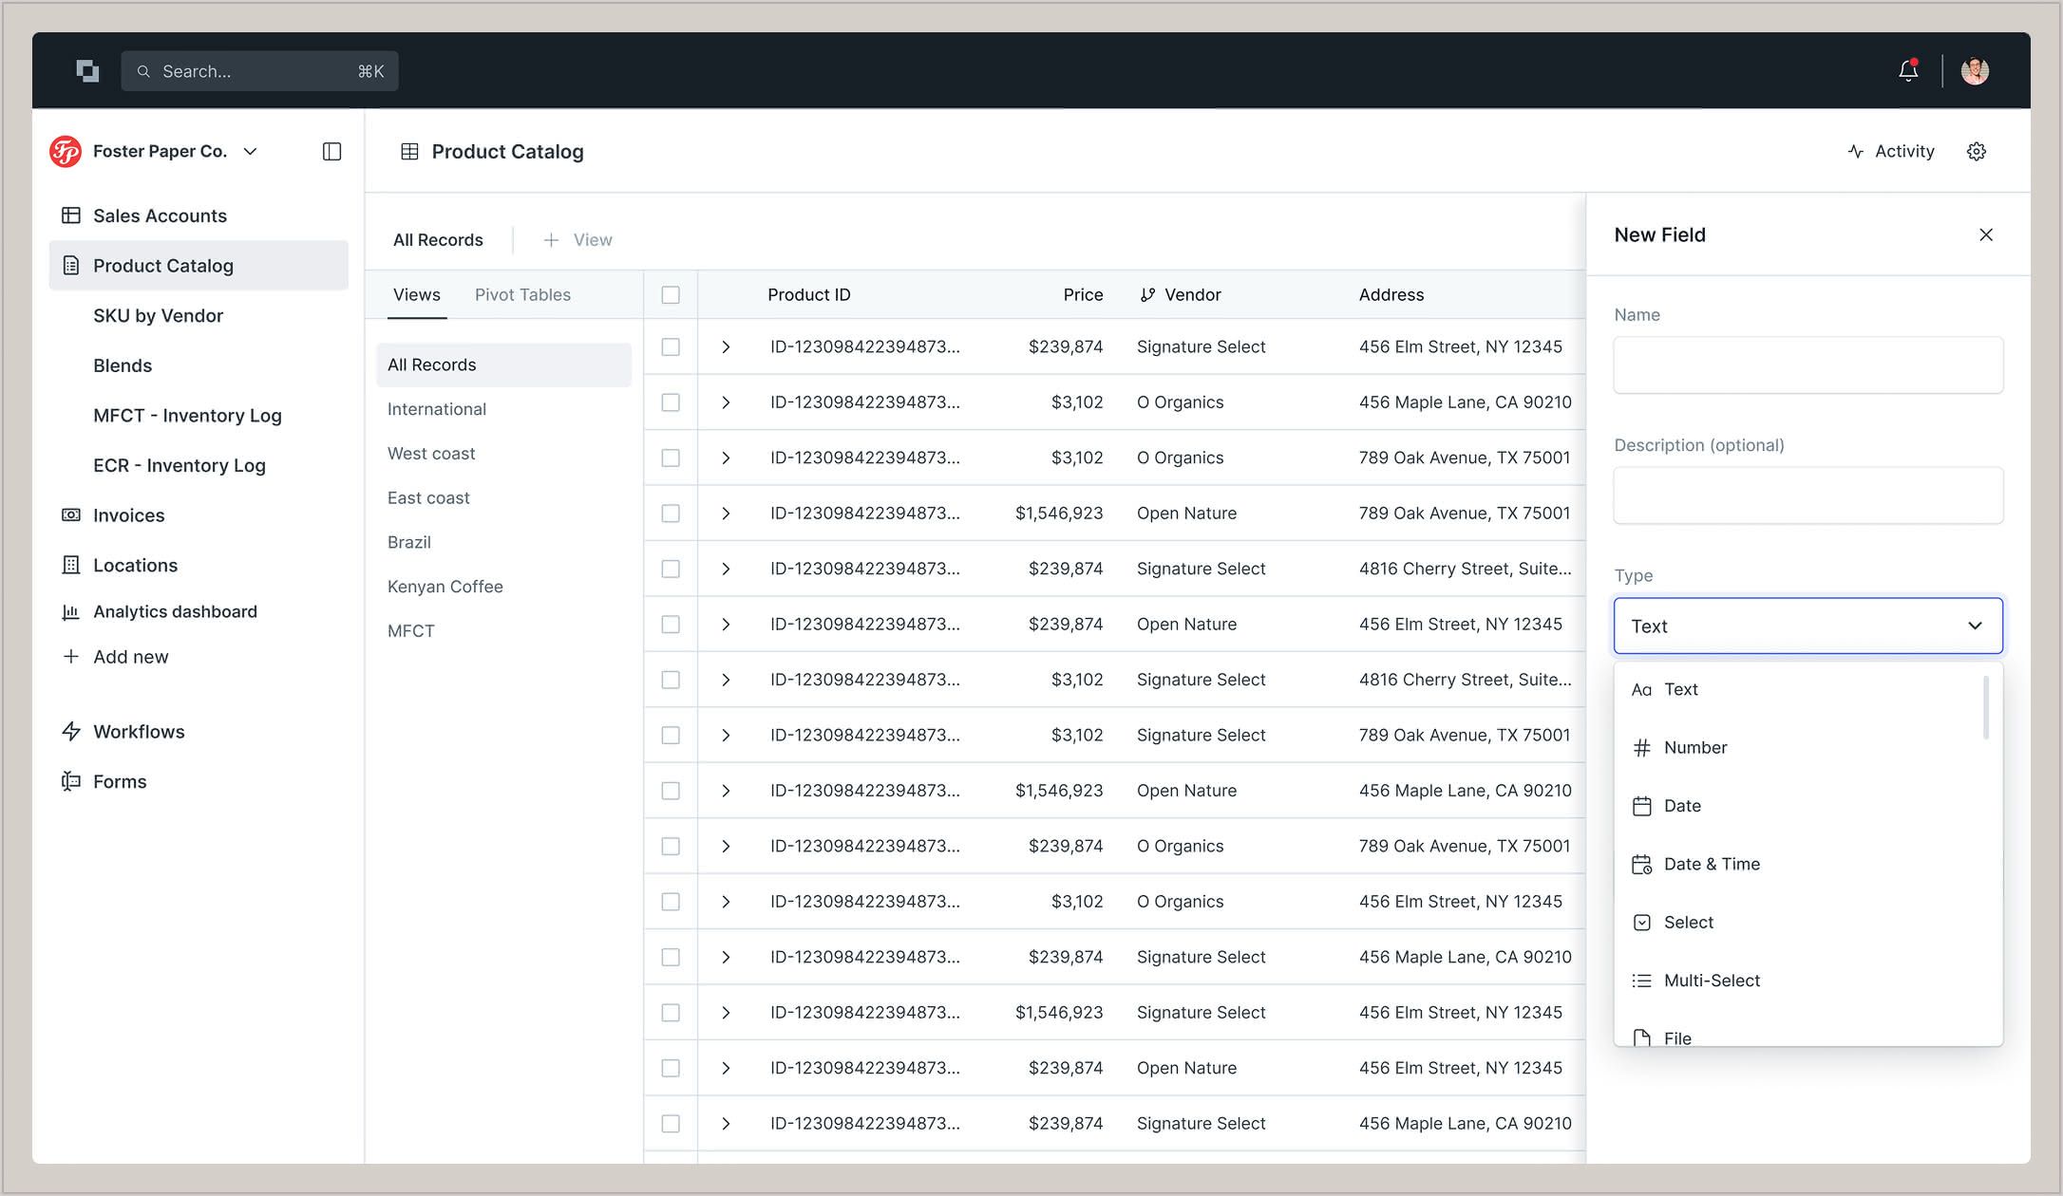2063x1196 pixels.
Task: Click the Forms sidebar icon
Action: [x=71, y=781]
